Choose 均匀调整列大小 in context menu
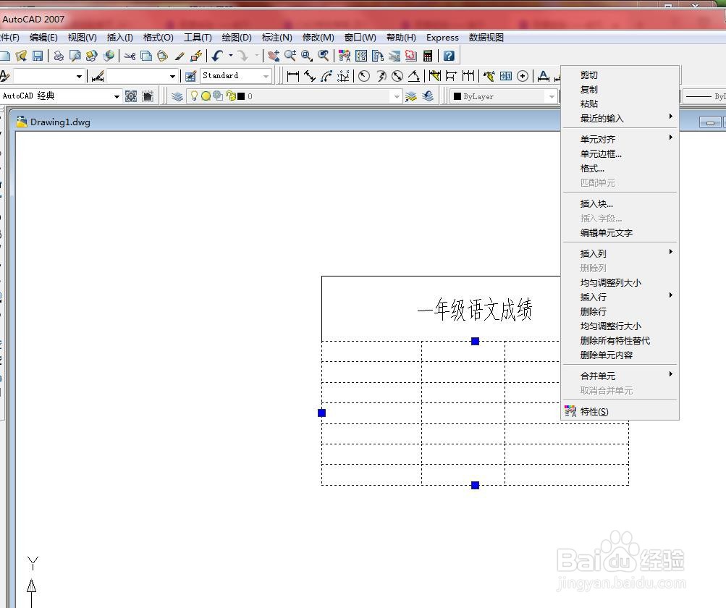726x608 pixels. pyautogui.click(x=620, y=282)
